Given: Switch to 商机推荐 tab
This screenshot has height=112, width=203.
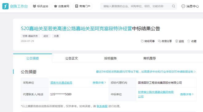Looking at the screenshot, I should point(149,58).
